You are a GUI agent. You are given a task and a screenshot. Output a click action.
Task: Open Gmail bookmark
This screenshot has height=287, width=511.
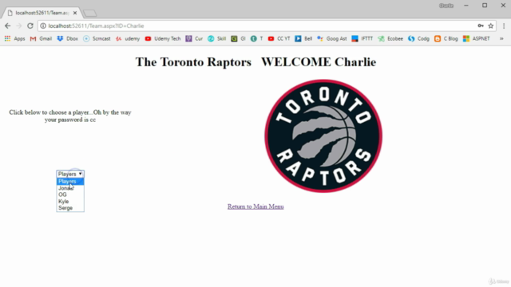click(41, 39)
